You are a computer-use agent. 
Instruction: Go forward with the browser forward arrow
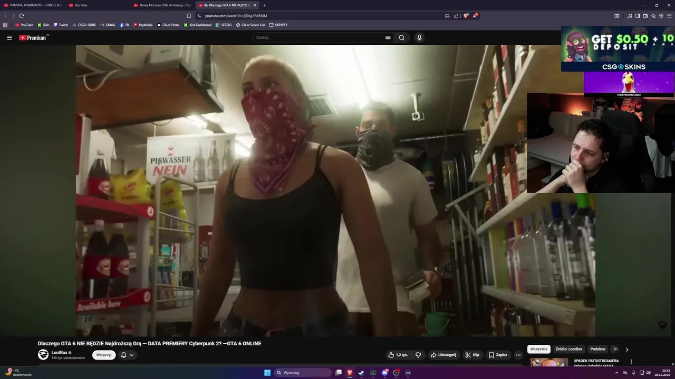[14, 16]
